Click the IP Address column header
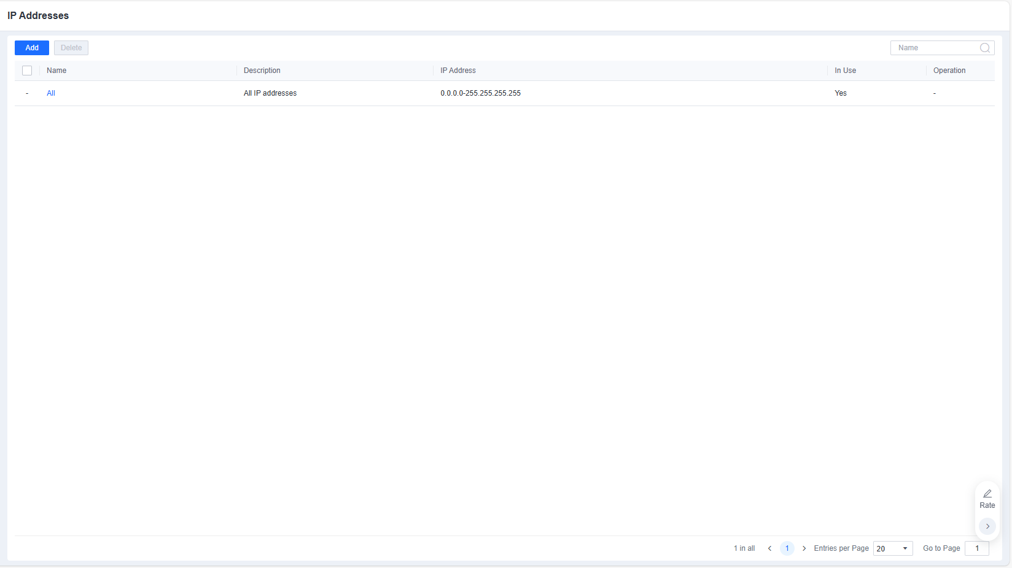The height and width of the screenshot is (568, 1012). [458, 71]
